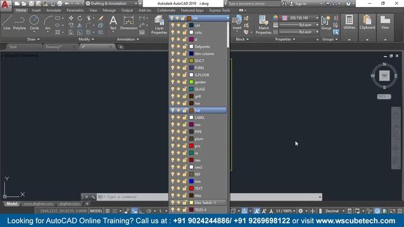Select the Arc tool
This screenshot has width=404, height=227.
coord(48,23)
